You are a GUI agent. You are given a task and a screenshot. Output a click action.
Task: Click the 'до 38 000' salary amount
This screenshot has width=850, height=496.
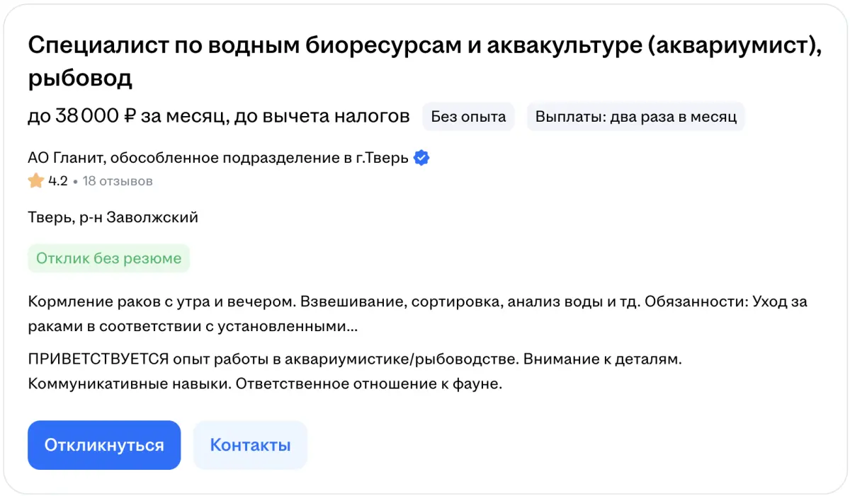pyautogui.click(x=73, y=117)
